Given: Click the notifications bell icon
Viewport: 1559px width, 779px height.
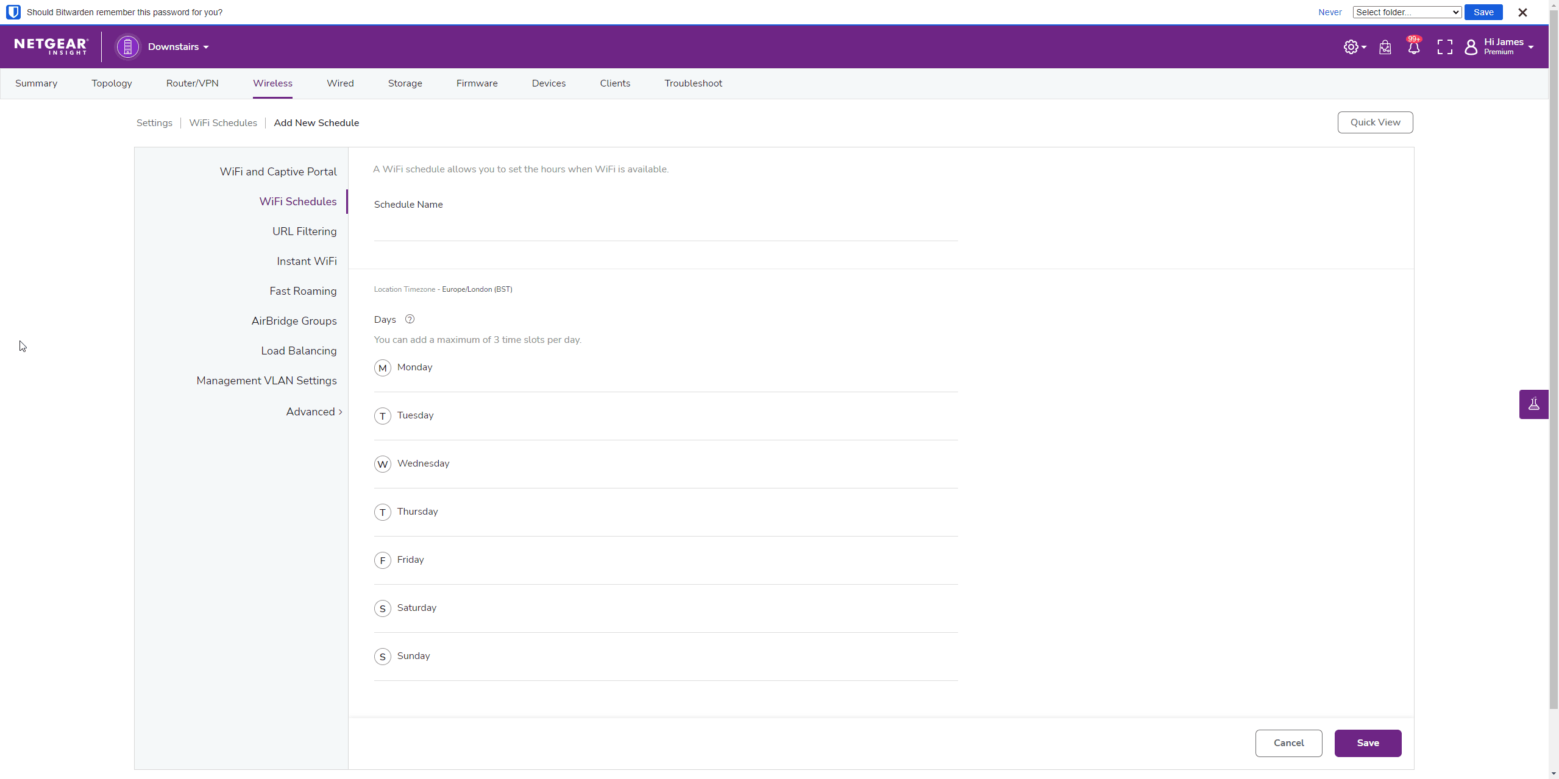Looking at the screenshot, I should (1413, 48).
